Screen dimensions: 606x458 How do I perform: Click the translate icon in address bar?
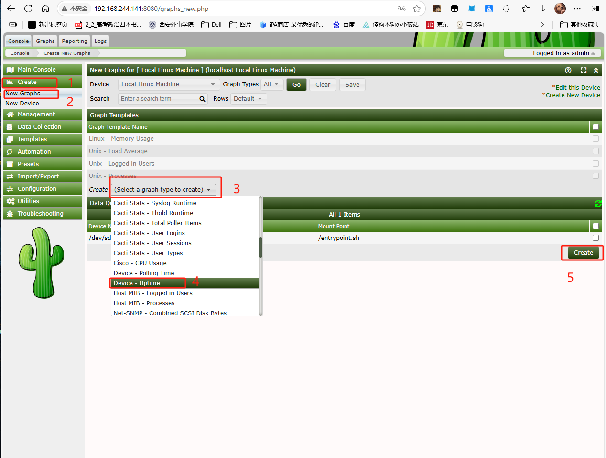tap(401, 9)
